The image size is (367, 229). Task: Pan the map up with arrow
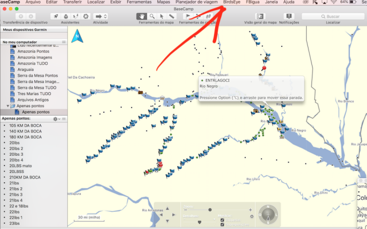click(x=167, y=208)
